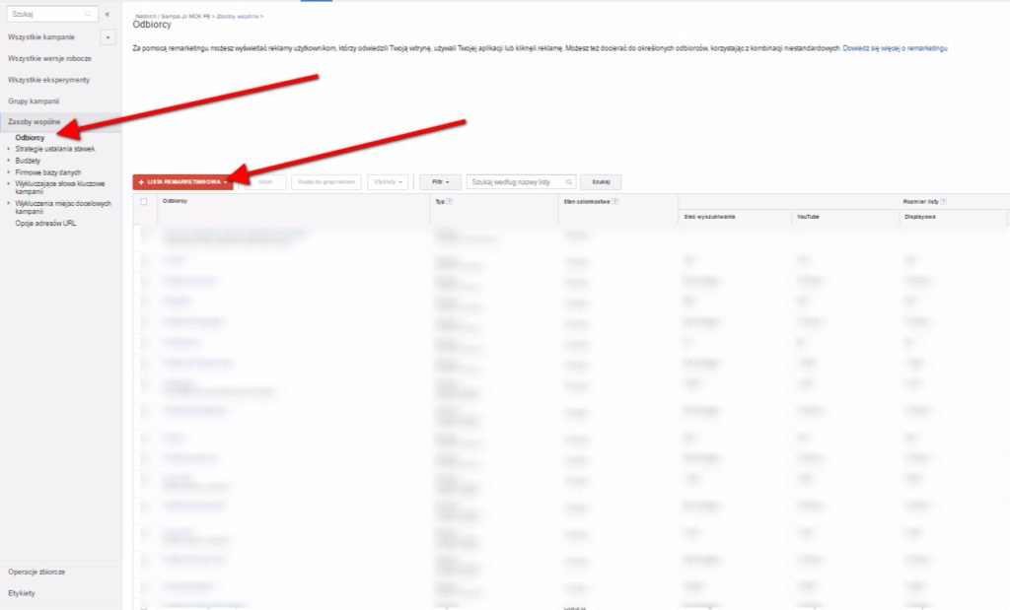The width and height of the screenshot is (1010, 610).
Task: Click Zasoby wspólne breadcrumb link
Action: point(238,16)
